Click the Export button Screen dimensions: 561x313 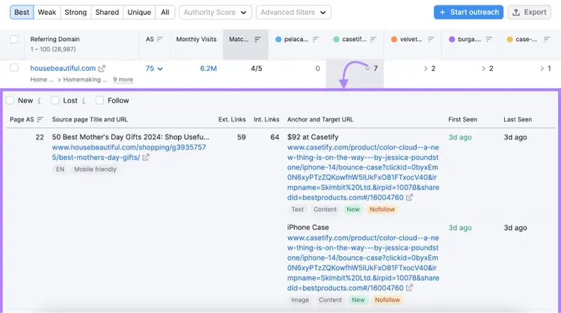coord(529,12)
